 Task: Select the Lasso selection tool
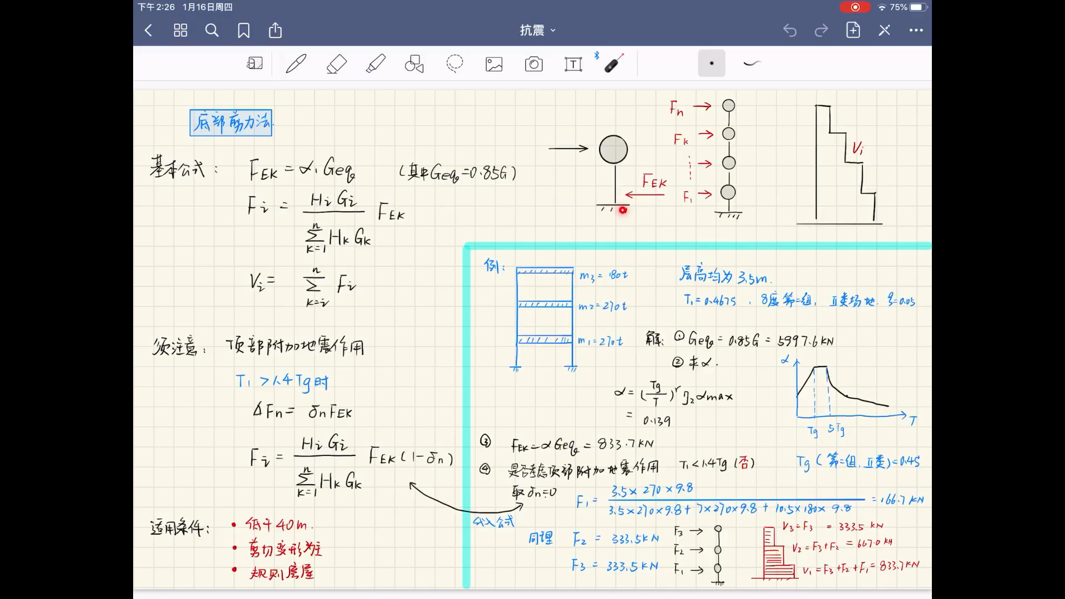click(x=454, y=64)
